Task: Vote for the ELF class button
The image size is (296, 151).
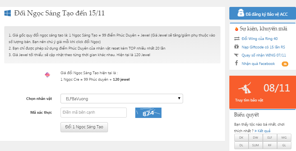Action: coord(270,138)
